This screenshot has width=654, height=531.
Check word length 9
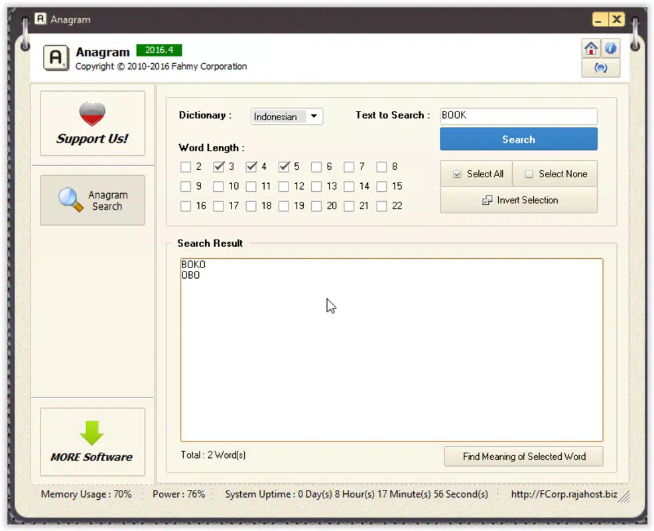(x=186, y=187)
